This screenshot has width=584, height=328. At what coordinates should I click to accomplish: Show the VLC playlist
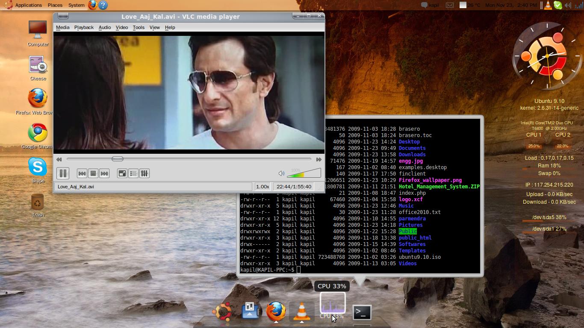(133, 173)
